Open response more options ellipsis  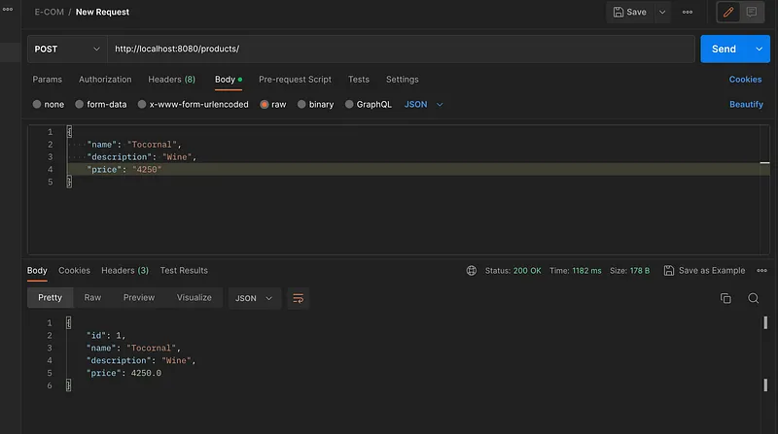(762, 271)
